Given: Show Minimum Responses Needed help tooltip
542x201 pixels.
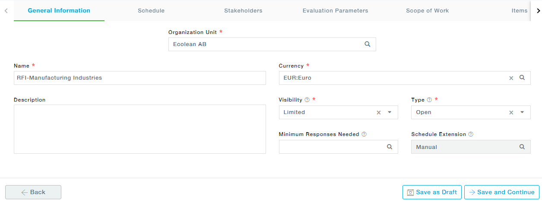Looking at the screenshot, I should (x=364, y=134).
